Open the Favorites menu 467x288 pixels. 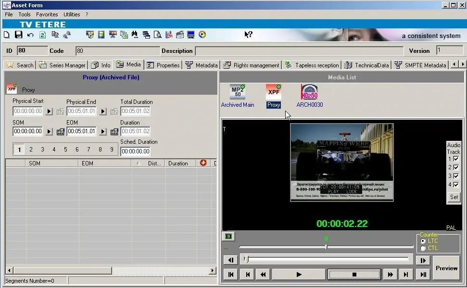point(47,14)
